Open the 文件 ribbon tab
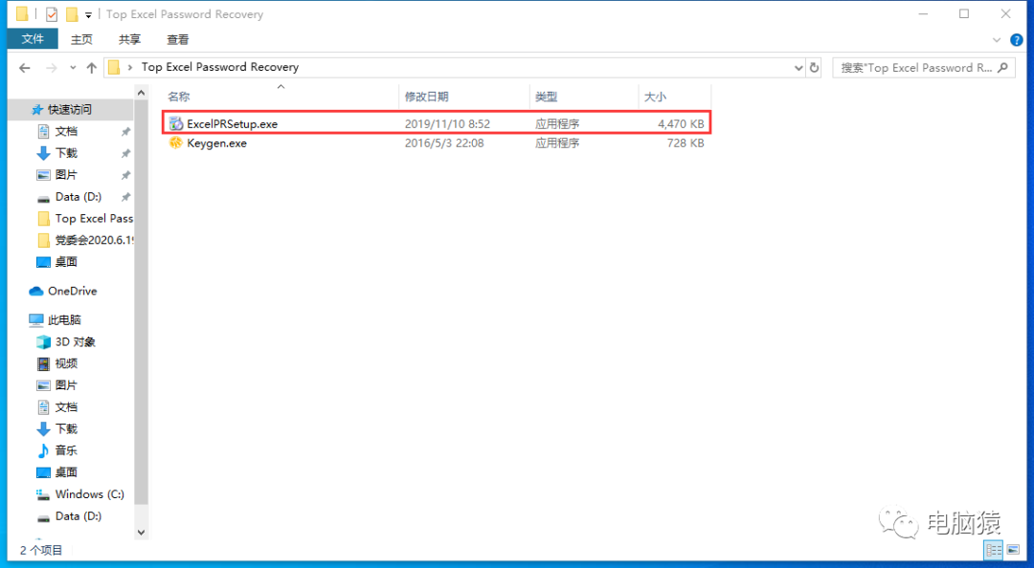The height and width of the screenshot is (568, 1034). click(x=33, y=39)
